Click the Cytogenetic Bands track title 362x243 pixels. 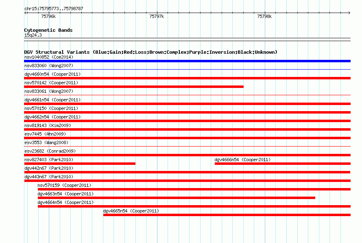click(48, 30)
